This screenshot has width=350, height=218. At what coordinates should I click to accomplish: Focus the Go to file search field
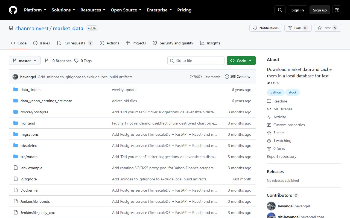pos(196,60)
